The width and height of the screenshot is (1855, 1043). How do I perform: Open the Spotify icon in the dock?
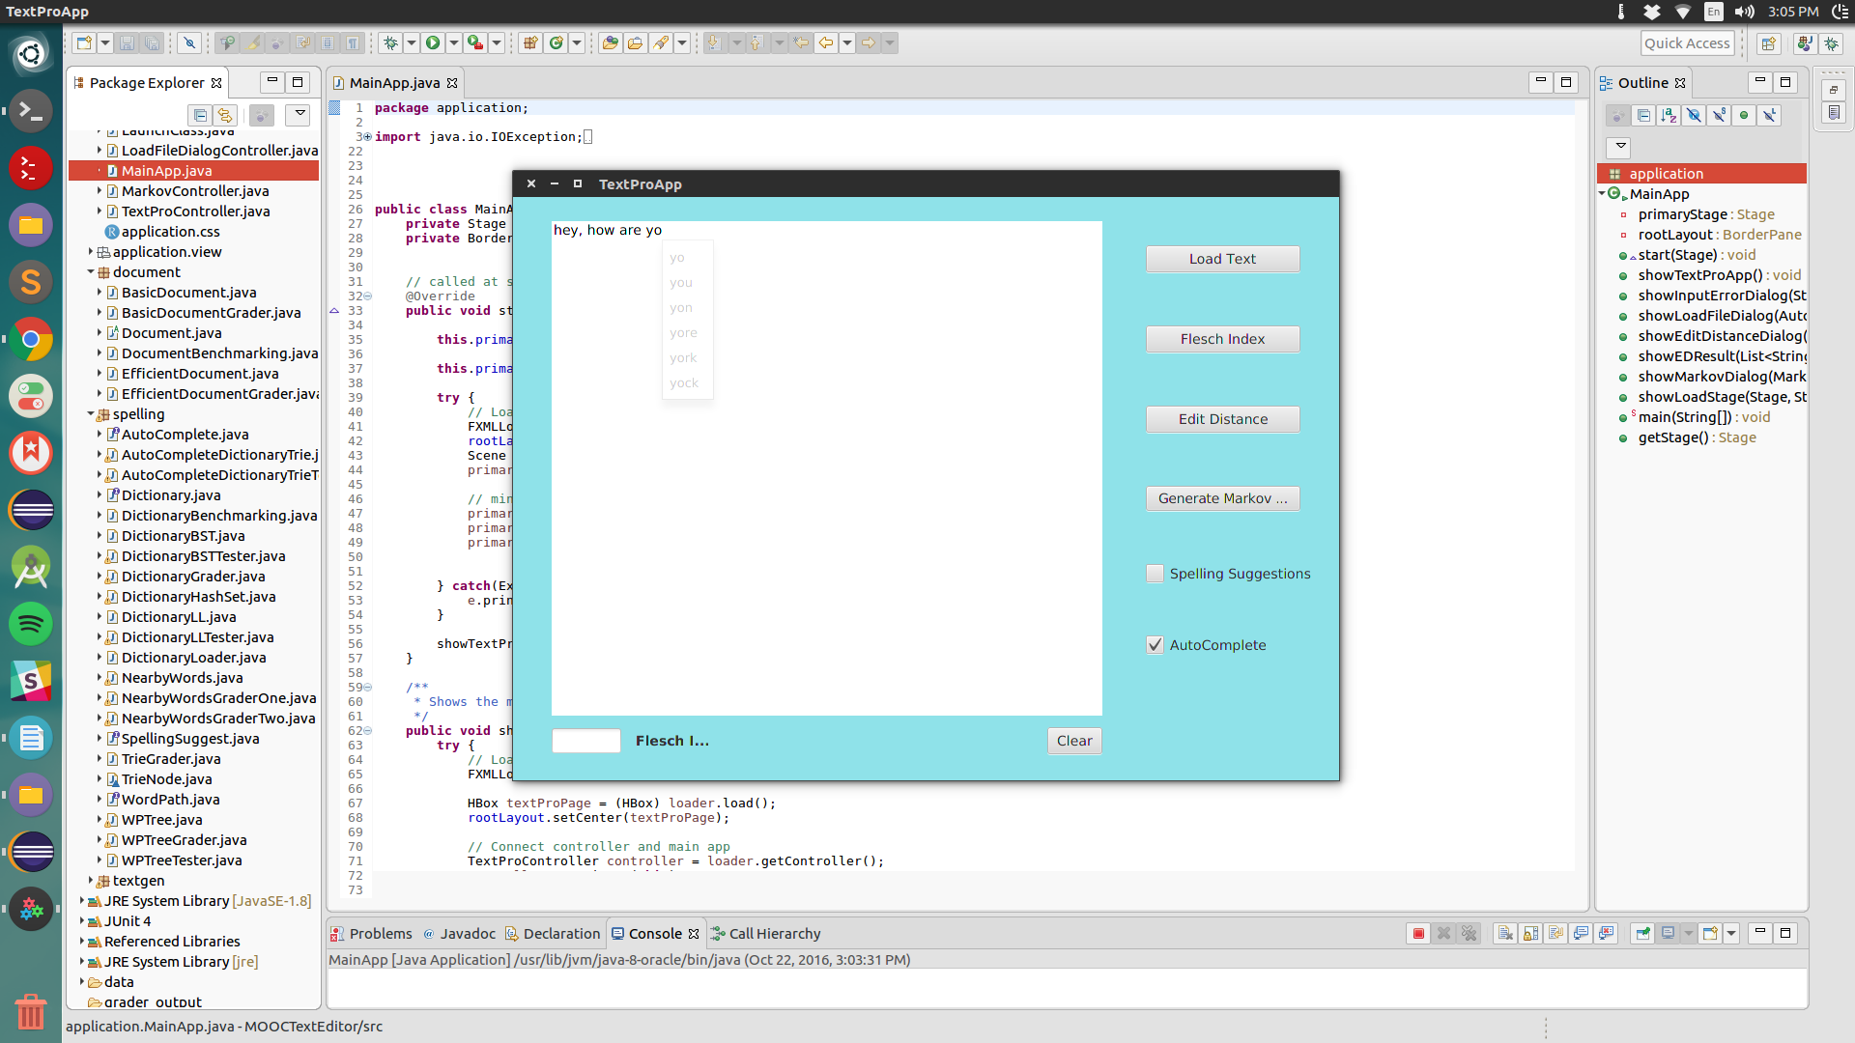click(31, 624)
